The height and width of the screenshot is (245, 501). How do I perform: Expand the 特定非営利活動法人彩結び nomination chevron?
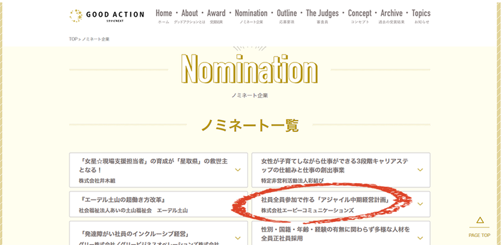click(x=420, y=170)
